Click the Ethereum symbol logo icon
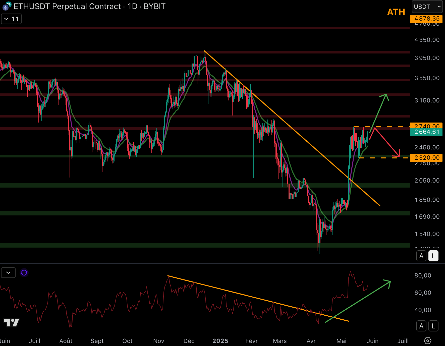445x346 pixels. (x=6, y=7)
